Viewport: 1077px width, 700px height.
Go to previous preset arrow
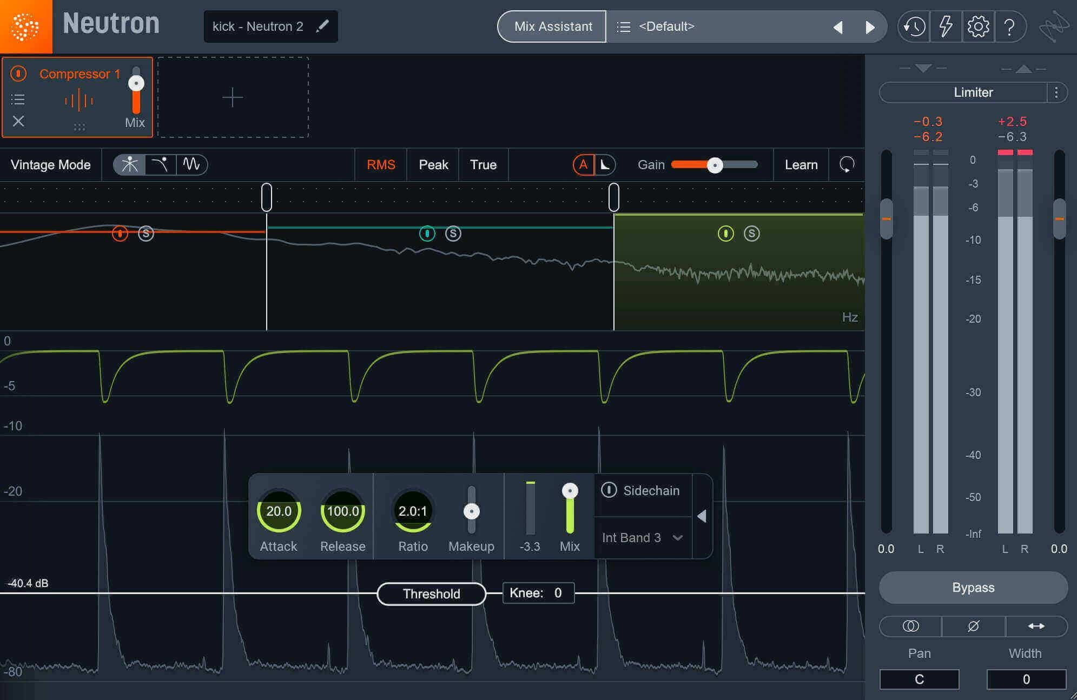point(838,27)
